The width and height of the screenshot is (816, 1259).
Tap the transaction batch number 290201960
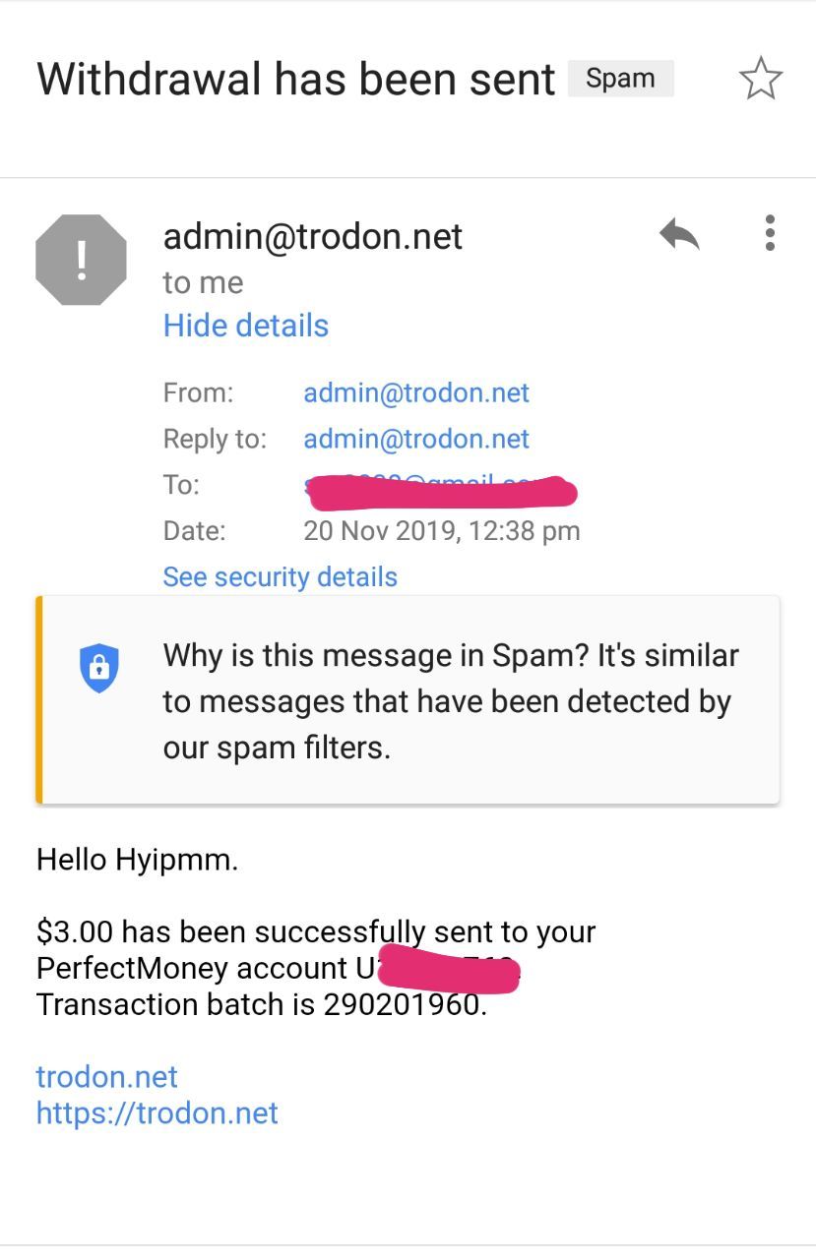pos(402,1005)
